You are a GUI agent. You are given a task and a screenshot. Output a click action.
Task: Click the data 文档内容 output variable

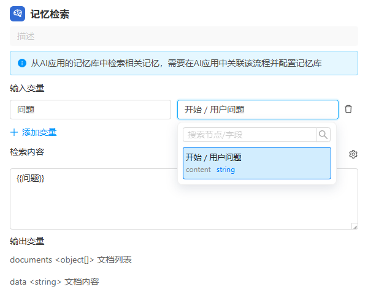tap(55, 282)
